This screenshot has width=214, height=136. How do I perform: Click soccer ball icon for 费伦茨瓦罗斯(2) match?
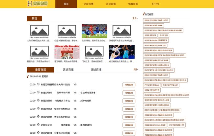coord(38,116)
